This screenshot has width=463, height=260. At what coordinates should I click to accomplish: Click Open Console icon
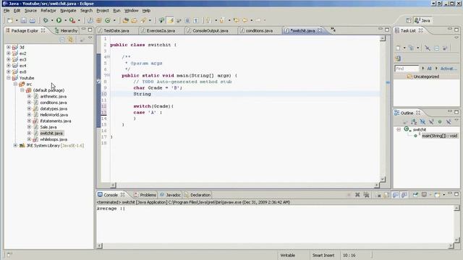pos(438,195)
